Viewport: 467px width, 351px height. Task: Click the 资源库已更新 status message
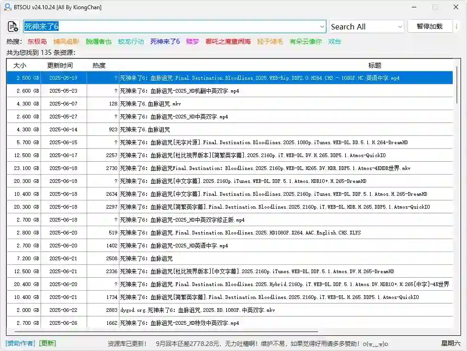point(127,344)
